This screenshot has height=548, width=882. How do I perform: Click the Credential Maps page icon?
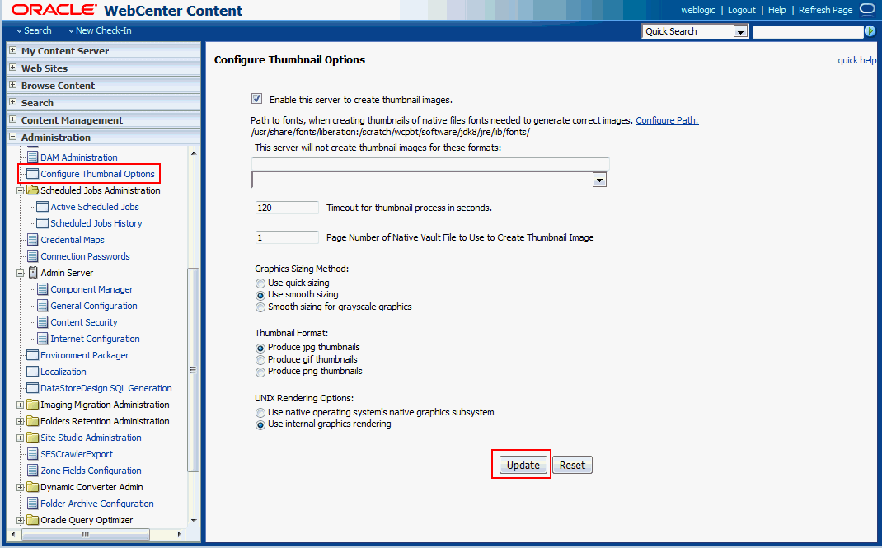pyautogui.click(x=33, y=240)
